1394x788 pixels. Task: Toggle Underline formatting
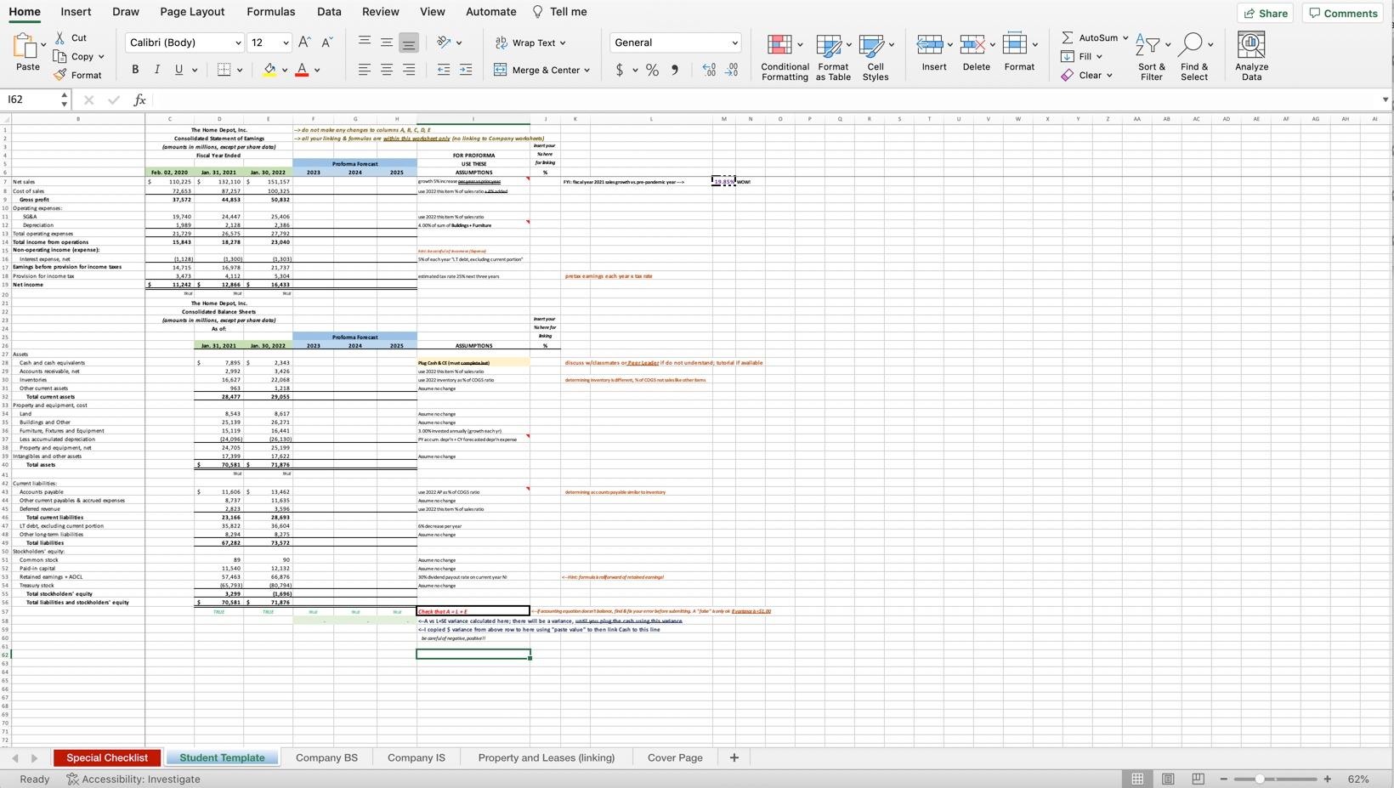pos(178,70)
